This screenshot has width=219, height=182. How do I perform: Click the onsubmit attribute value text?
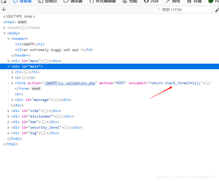pos(175,83)
